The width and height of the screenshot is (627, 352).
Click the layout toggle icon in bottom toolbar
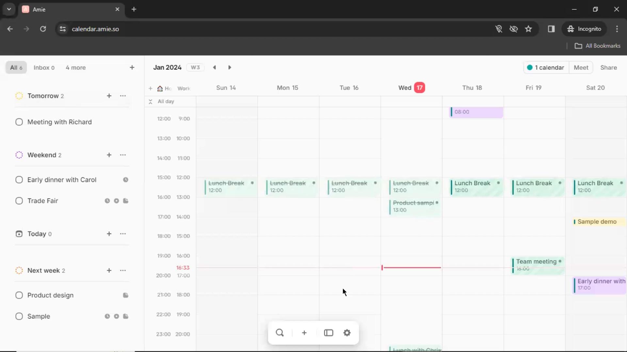[328, 333]
